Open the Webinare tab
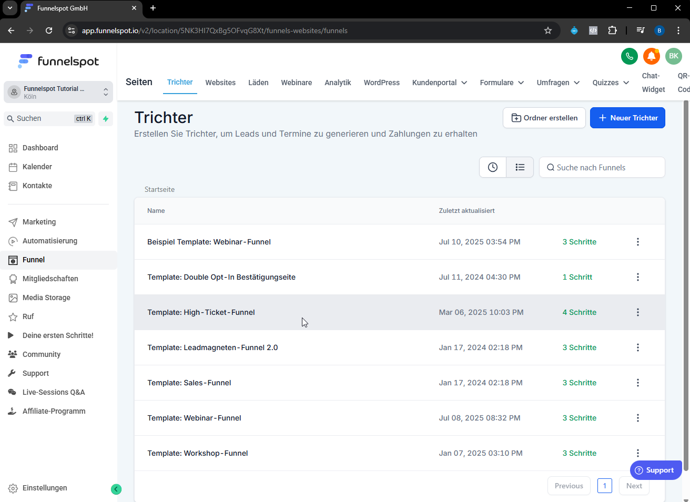The image size is (690, 502). (x=297, y=83)
